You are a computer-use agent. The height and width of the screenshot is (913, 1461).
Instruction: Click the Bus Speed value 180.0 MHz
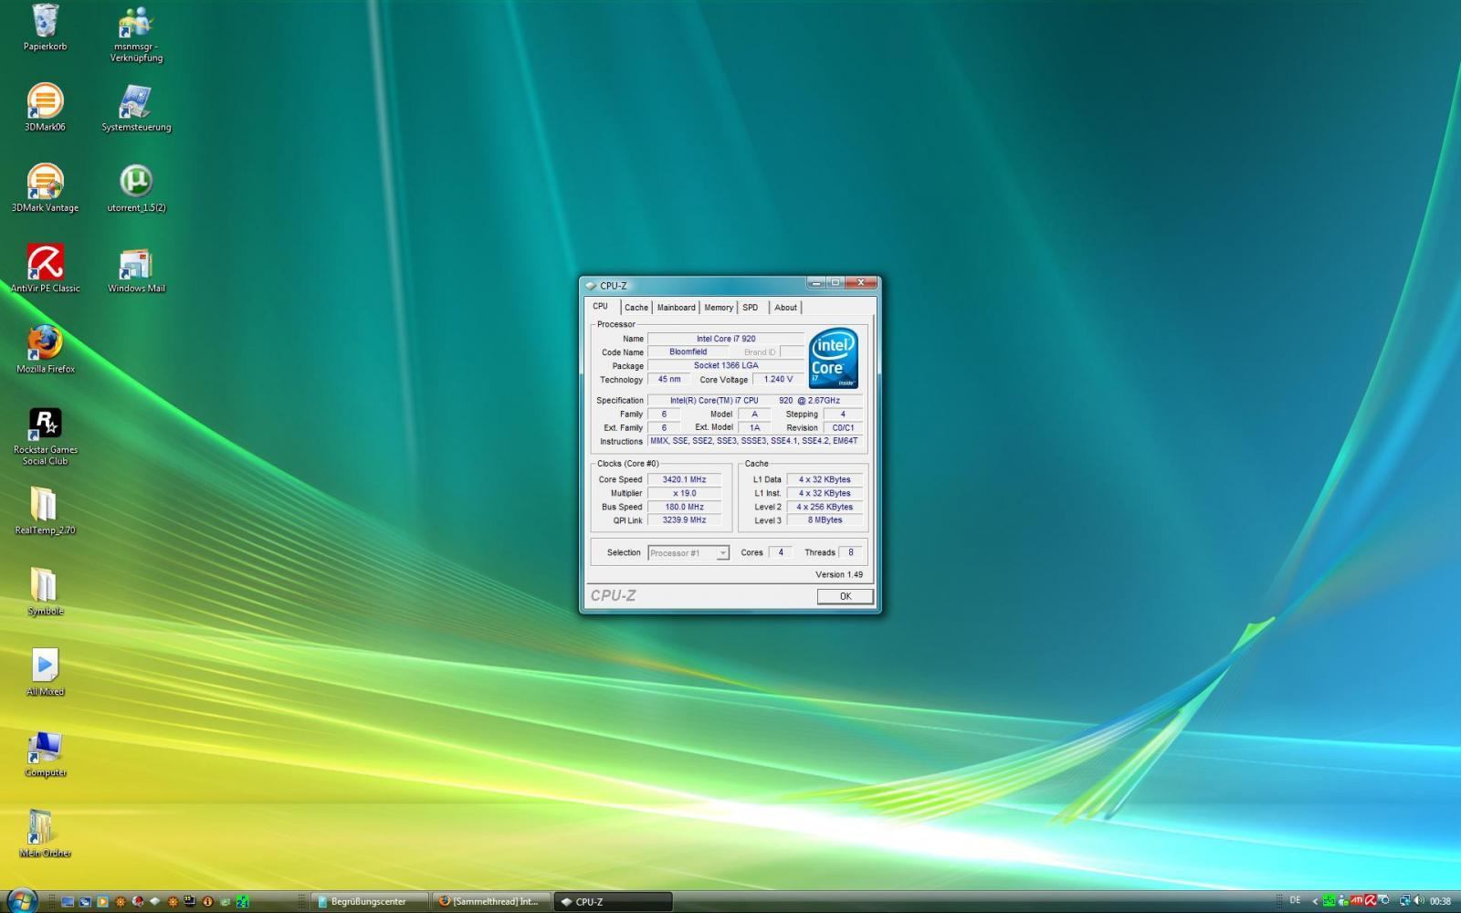coord(684,507)
